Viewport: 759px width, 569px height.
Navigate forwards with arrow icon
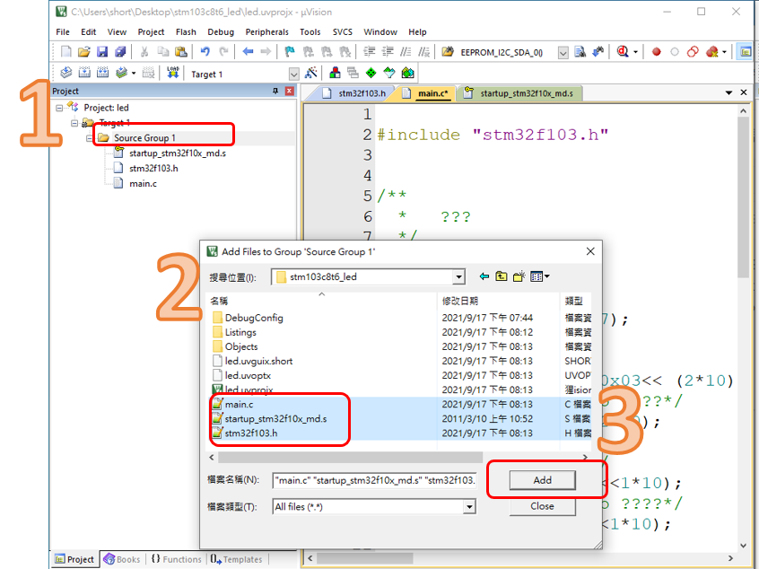[266, 52]
